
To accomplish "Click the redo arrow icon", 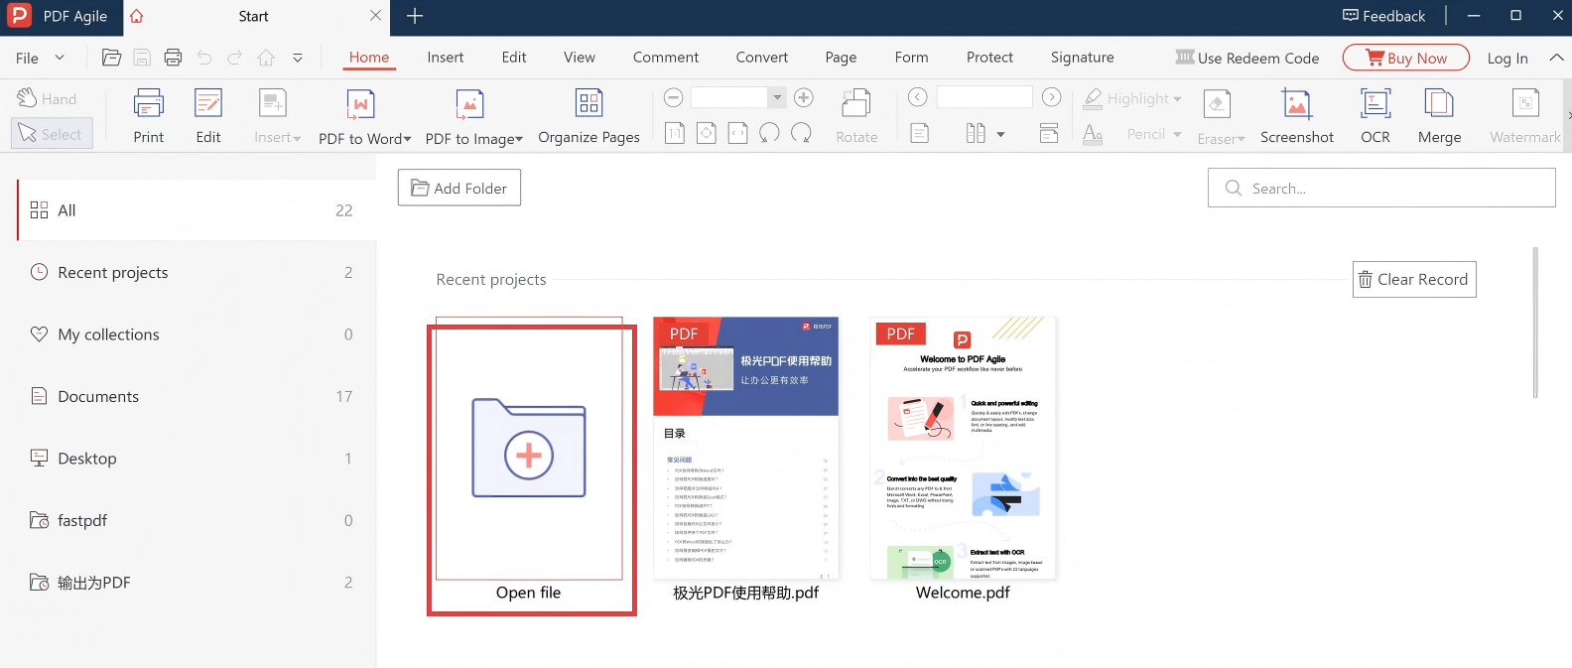I will point(234,58).
